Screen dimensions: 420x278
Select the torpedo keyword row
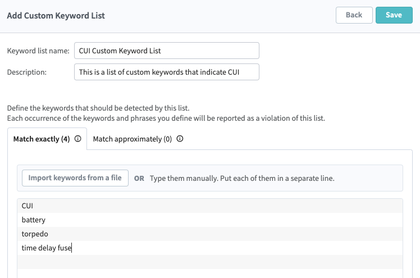pos(209,234)
